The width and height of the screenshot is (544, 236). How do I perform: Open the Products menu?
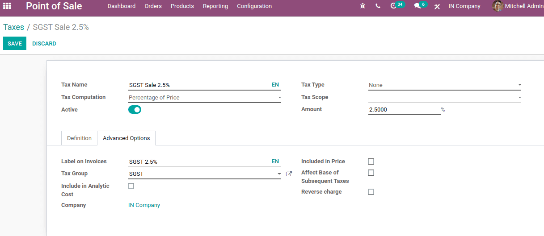[x=182, y=6]
